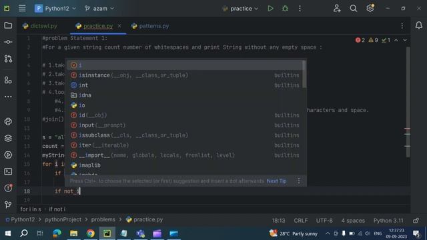This screenshot has height=240, width=427.
Task: Open File Explorer from the taskbar
Action: [73, 233]
